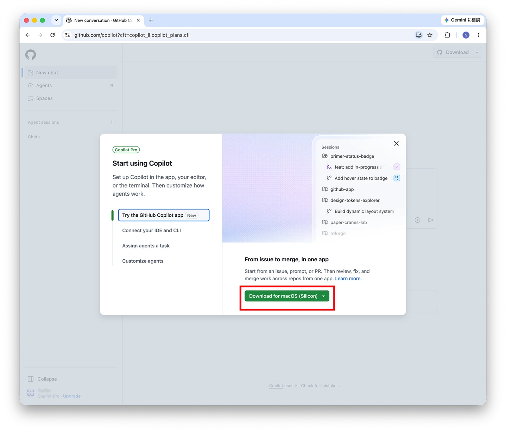Click the Agent sessions heading
The width and height of the screenshot is (506, 431).
[43, 122]
